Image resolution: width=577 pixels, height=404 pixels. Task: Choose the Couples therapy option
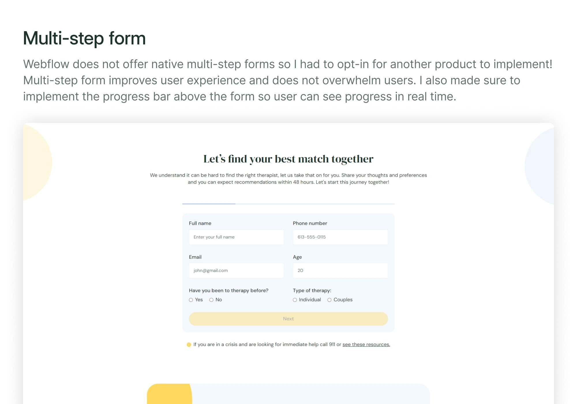(x=329, y=300)
